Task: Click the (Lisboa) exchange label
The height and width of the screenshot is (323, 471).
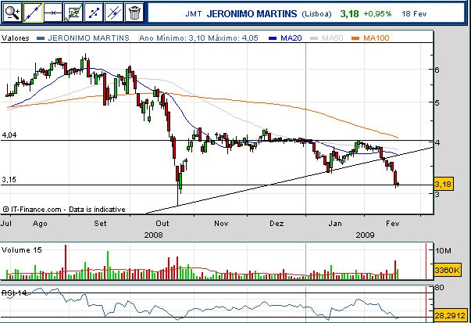Action: click(316, 14)
